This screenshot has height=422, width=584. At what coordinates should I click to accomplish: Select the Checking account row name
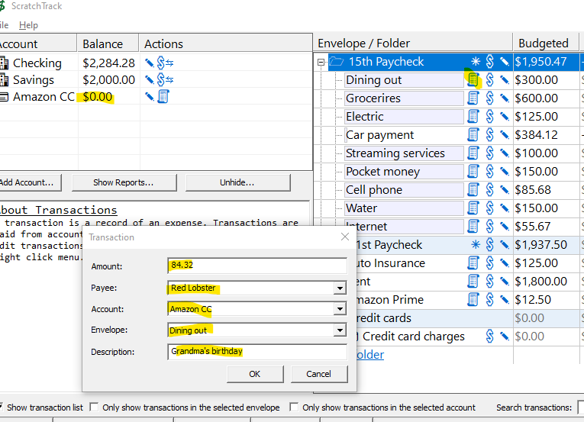pyautogui.click(x=37, y=63)
